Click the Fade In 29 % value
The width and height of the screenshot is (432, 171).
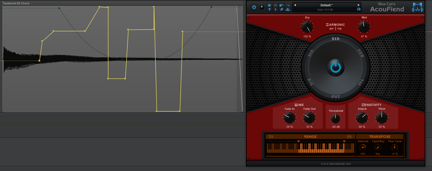click(290, 127)
